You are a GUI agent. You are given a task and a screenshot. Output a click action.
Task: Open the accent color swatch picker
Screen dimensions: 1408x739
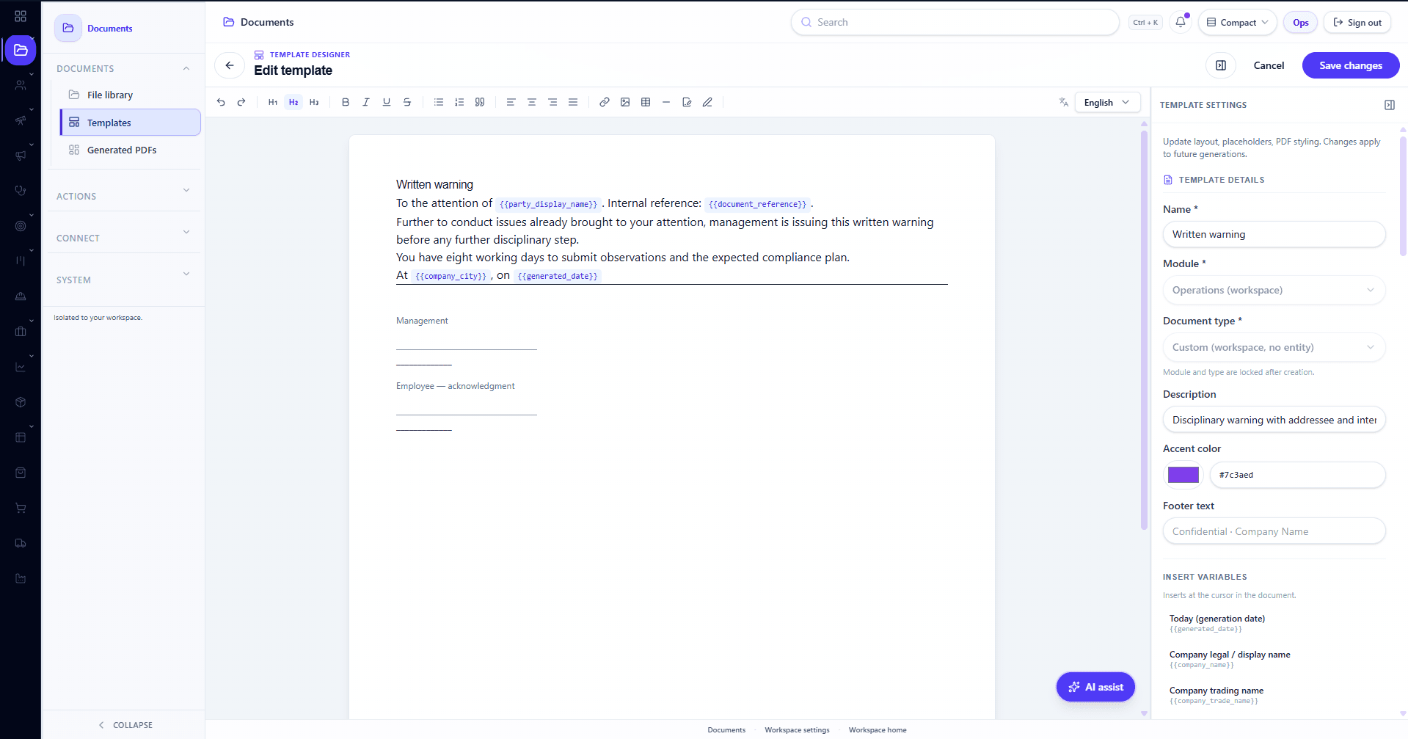pyautogui.click(x=1183, y=475)
